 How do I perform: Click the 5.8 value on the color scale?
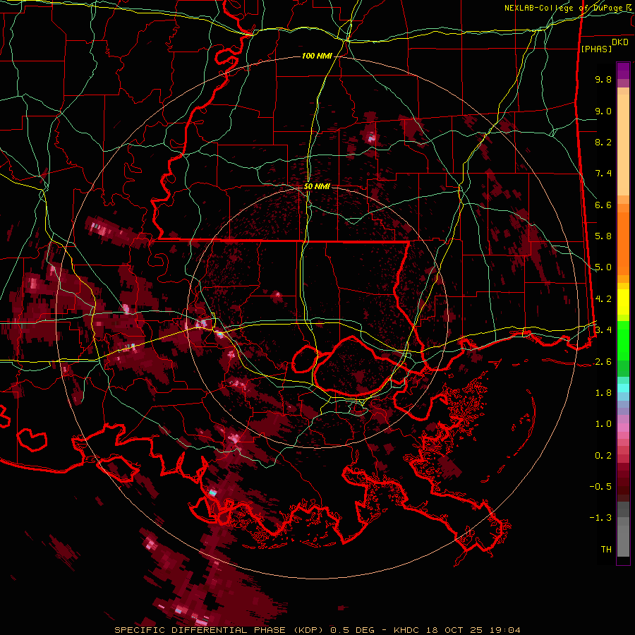coord(603,236)
